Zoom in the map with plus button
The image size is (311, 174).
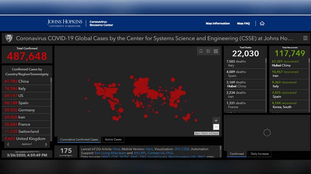216,120
